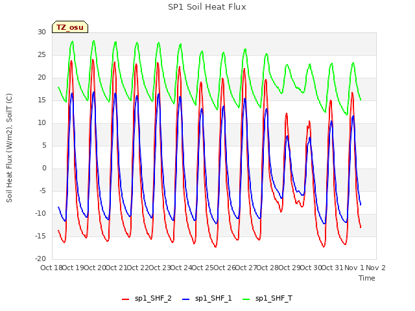Click the Oct 18 x-axis tick label
415x311 pixels.
[51, 268]
